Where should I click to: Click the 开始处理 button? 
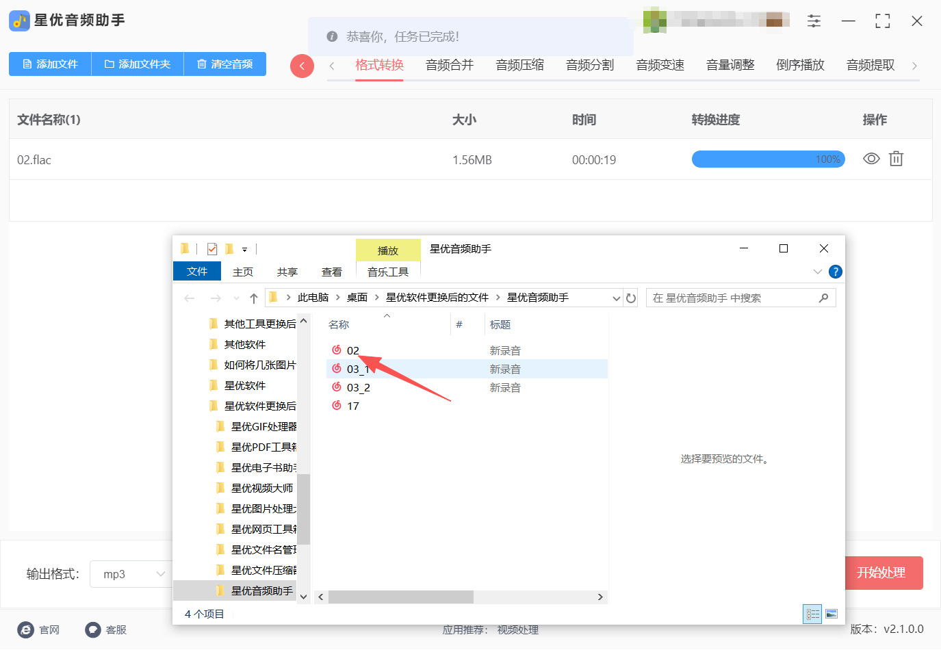[881, 573]
